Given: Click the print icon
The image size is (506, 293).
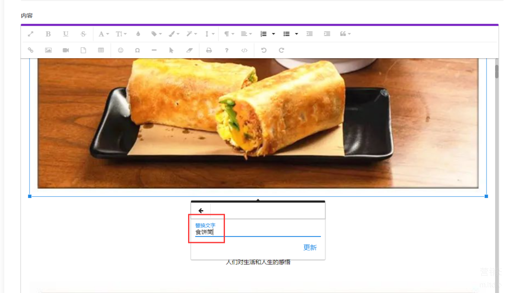Looking at the screenshot, I should coord(209,50).
